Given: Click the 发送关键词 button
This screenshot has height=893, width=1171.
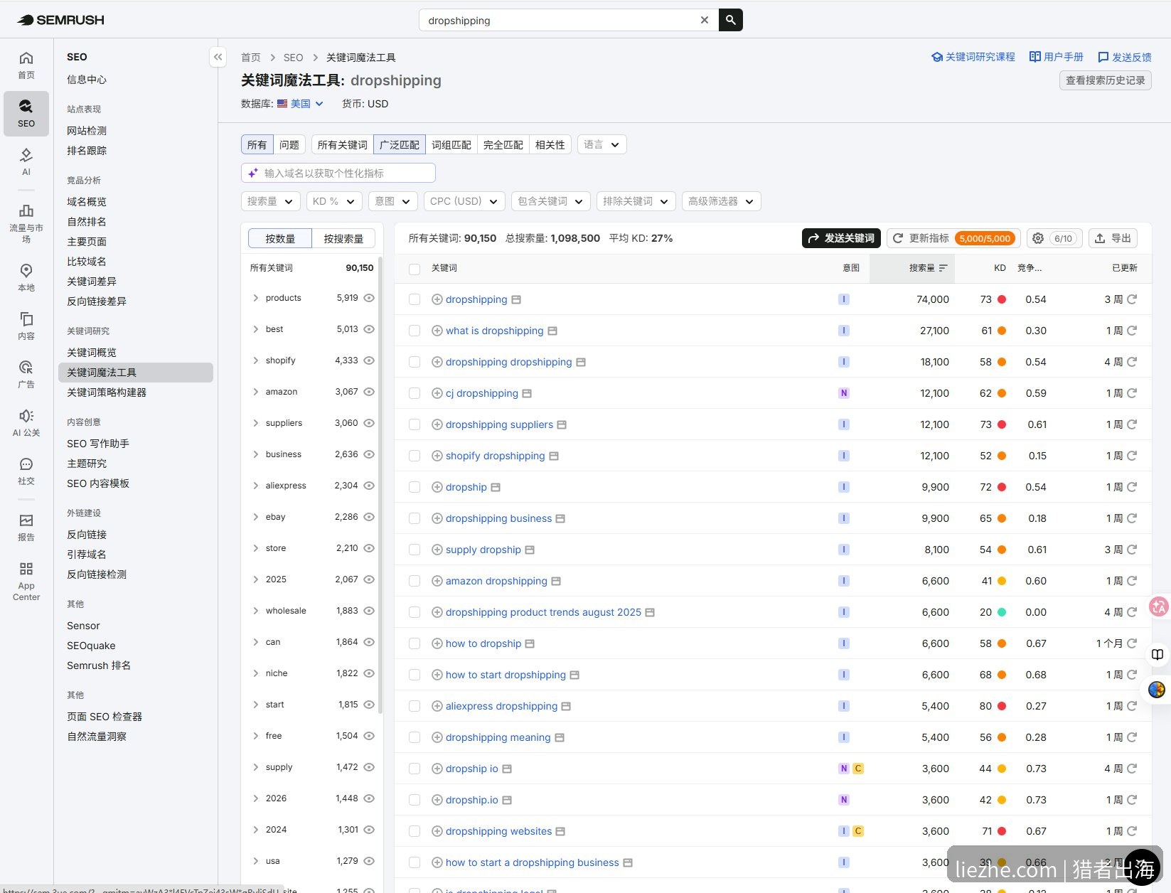Looking at the screenshot, I should (841, 238).
